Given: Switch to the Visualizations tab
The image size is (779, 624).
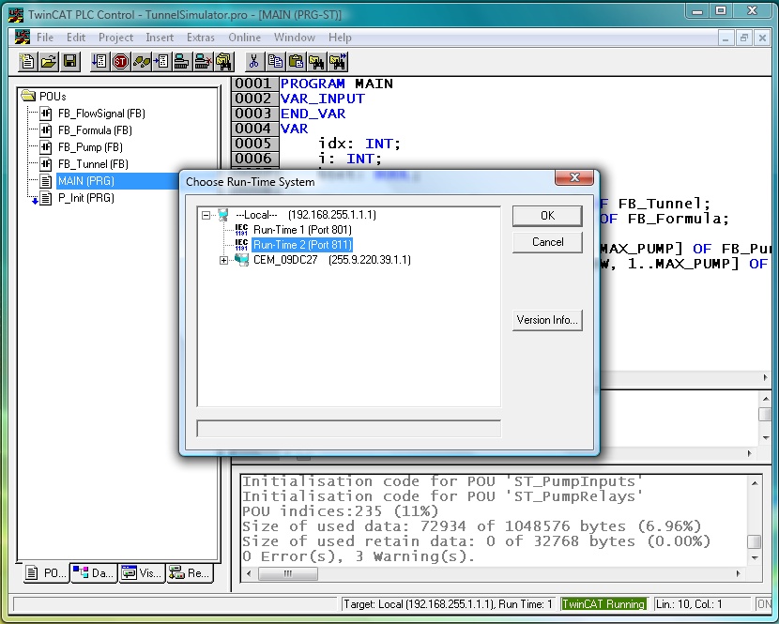Looking at the screenshot, I should click(x=142, y=573).
